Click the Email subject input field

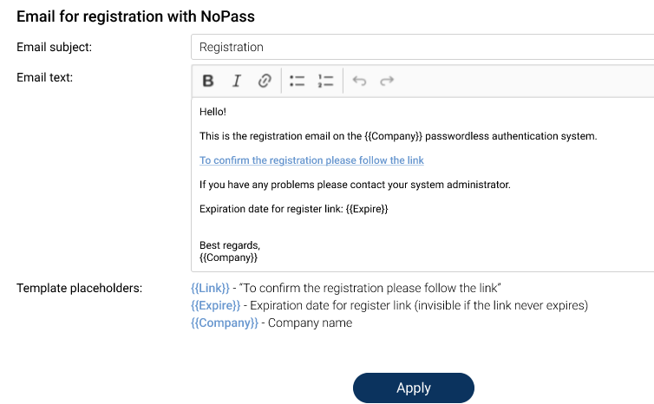[x=421, y=47]
